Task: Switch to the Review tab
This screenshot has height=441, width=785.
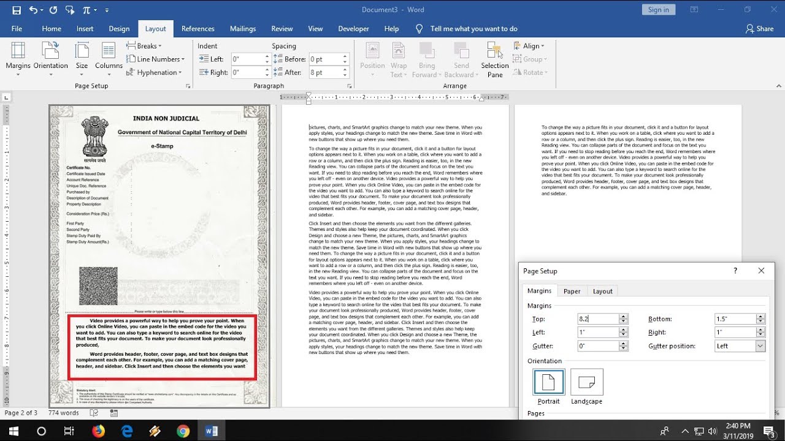Action: (x=282, y=29)
